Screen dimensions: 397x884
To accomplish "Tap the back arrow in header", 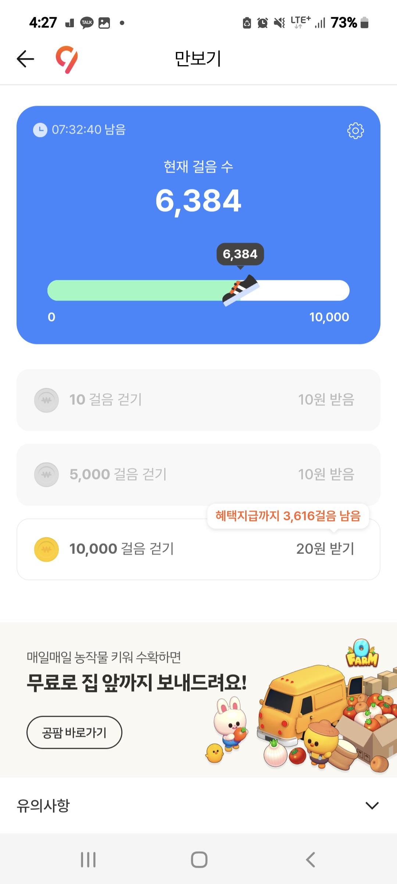I will tap(25, 59).
